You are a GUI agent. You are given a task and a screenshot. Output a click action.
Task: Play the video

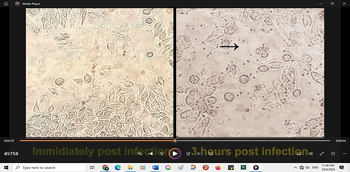175,154
